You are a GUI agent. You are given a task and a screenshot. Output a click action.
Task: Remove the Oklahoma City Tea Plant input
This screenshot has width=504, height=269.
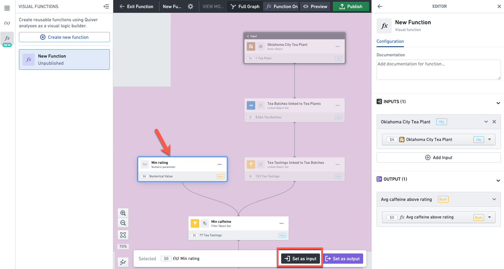coord(494,122)
